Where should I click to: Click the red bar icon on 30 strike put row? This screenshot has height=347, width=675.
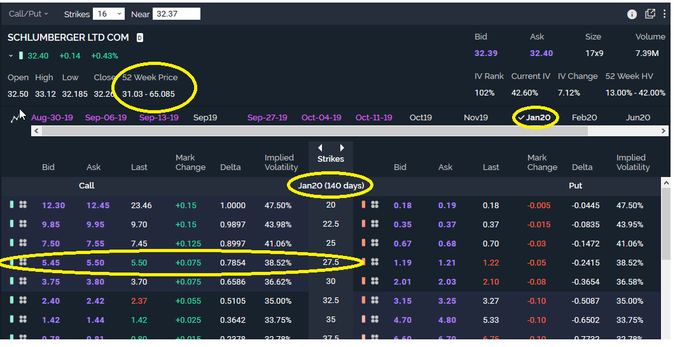click(x=363, y=281)
